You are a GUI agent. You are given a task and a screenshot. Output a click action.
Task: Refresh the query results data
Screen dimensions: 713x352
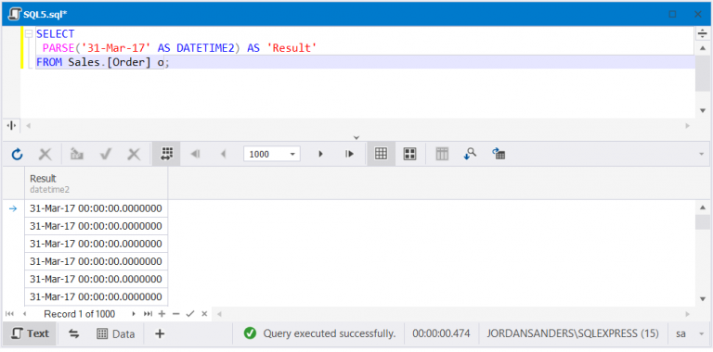point(18,154)
